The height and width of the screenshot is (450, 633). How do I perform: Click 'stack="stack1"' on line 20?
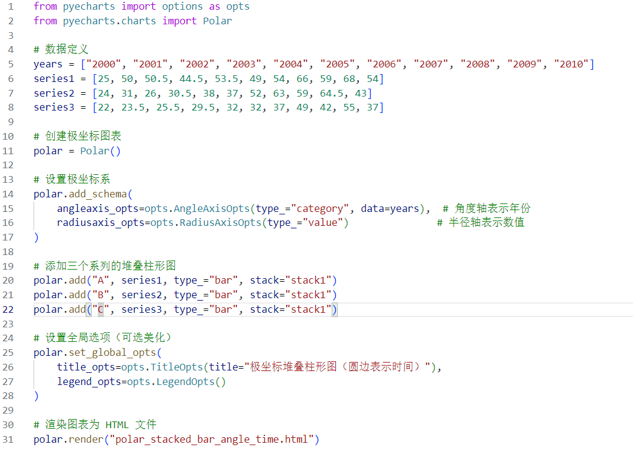pos(290,281)
